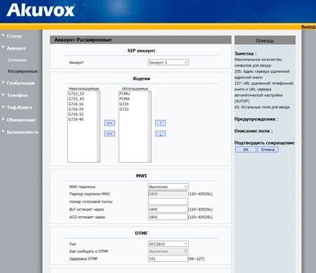Click the Период подписки MWI field
This screenshot has height=273, width=316.
coord(168,194)
